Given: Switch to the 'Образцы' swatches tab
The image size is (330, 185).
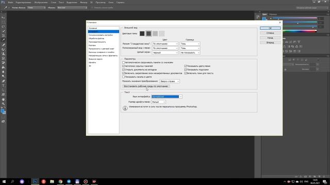Looking at the screenshot, I should tap(273, 14).
